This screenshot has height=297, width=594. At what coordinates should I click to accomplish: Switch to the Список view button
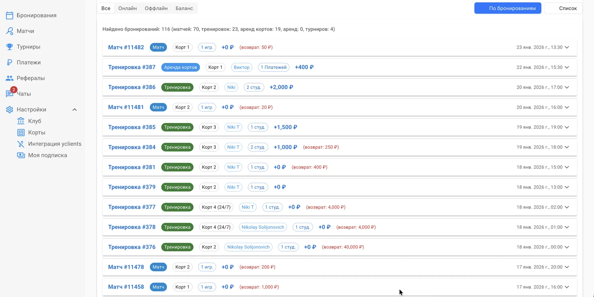pos(563,8)
